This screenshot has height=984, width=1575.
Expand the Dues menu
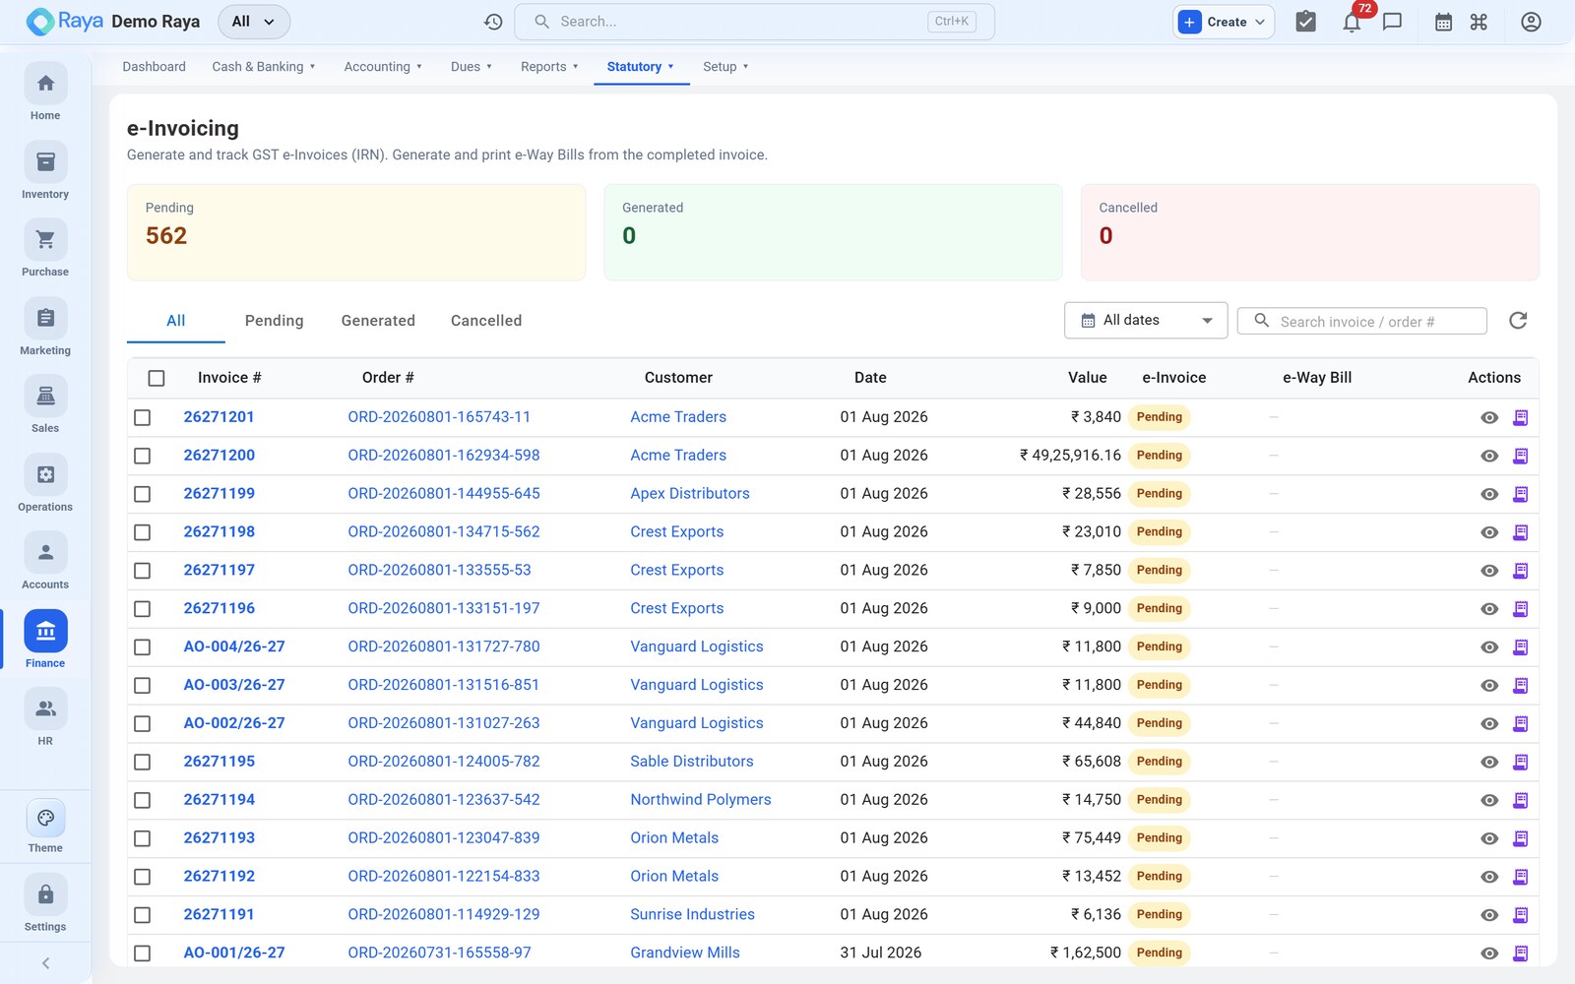pos(472,67)
